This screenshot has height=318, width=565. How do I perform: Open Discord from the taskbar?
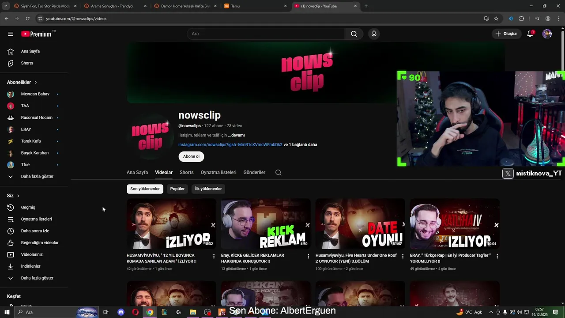121,312
